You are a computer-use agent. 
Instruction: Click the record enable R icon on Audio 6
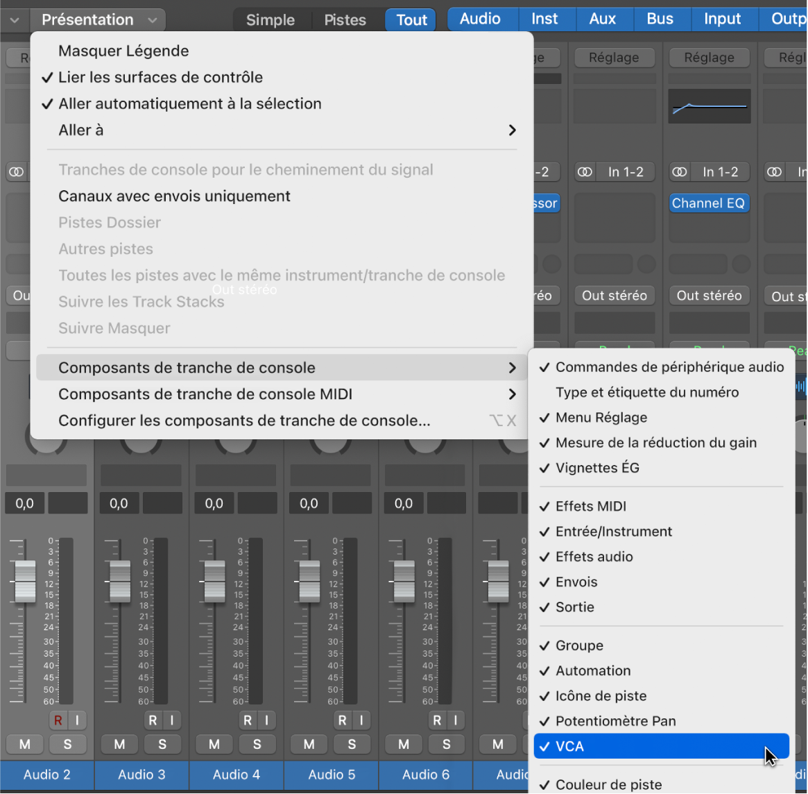click(438, 720)
